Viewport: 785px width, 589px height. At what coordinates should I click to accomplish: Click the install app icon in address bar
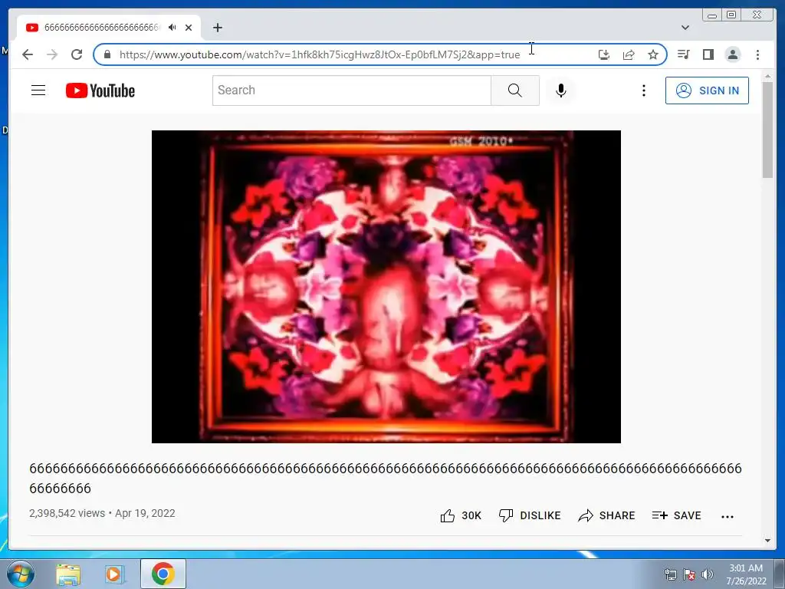(604, 54)
